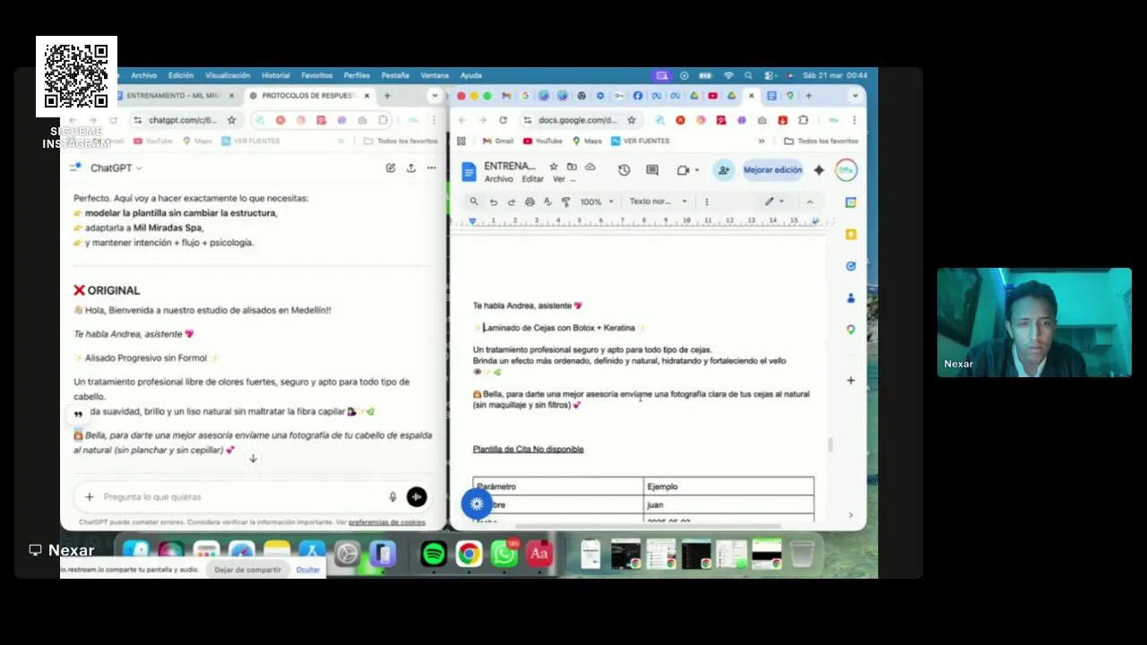Open Maps in the Docs side panel
This screenshot has height=645, width=1147.
[x=850, y=330]
